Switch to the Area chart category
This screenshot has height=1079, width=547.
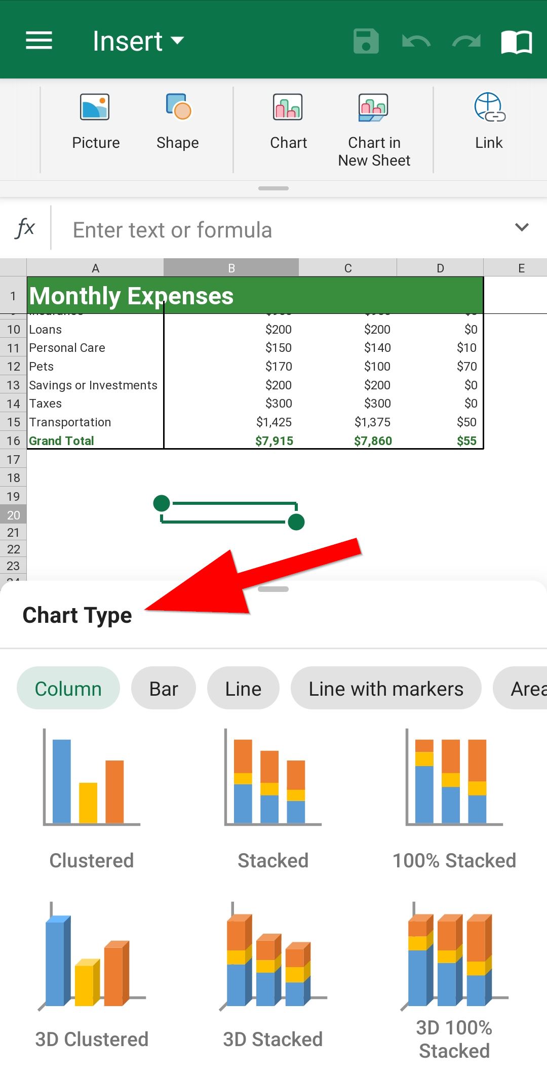tap(521, 689)
